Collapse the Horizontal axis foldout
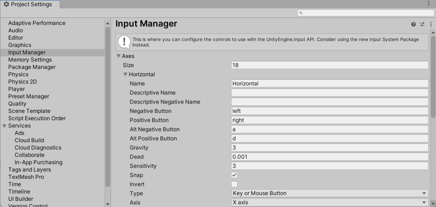436x207 pixels. pyautogui.click(x=125, y=74)
